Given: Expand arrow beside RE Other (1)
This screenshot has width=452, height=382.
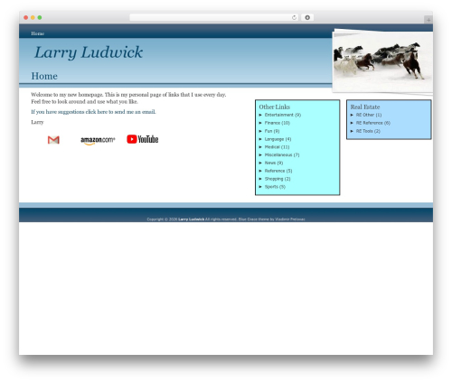Looking at the screenshot, I should tap(352, 115).
